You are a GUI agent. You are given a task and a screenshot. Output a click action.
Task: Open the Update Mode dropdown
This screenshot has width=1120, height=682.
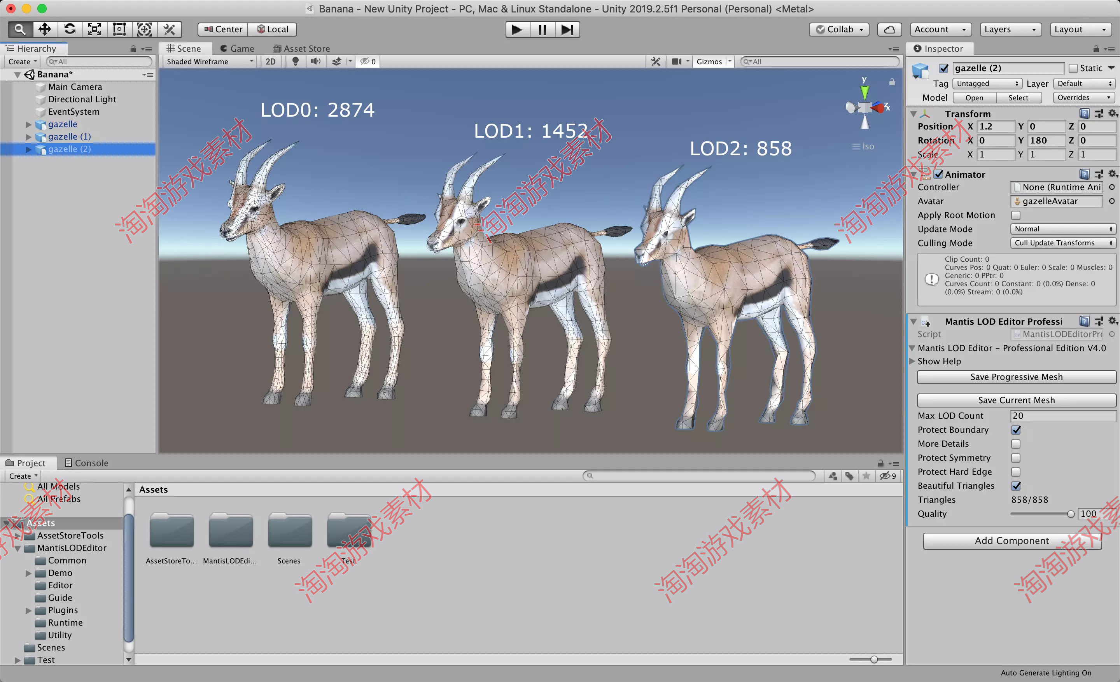[x=1063, y=229]
